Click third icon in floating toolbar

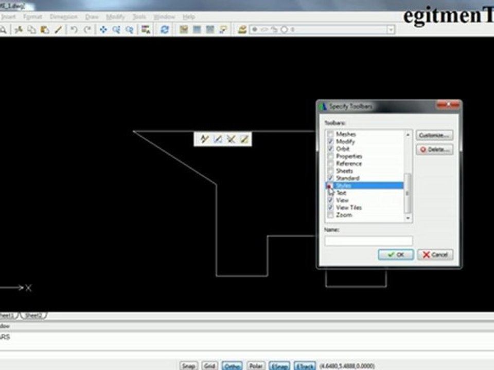pos(231,139)
